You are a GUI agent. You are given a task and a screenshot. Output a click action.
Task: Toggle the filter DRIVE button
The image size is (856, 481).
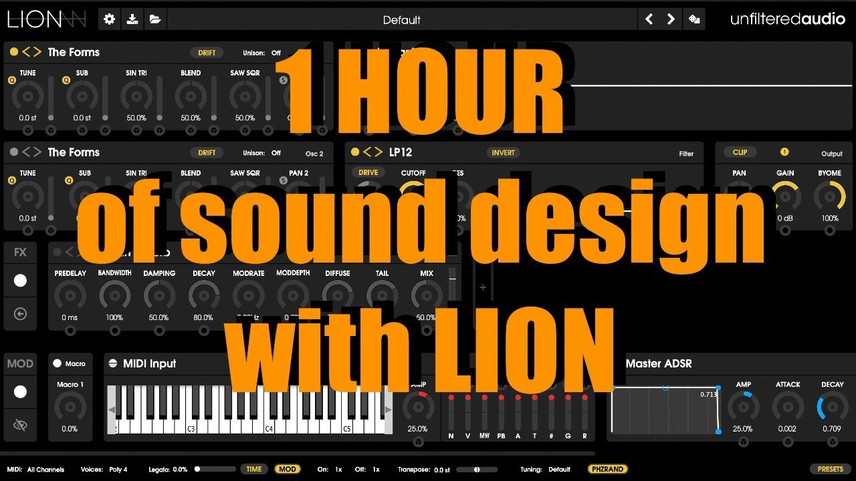pos(368,172)
